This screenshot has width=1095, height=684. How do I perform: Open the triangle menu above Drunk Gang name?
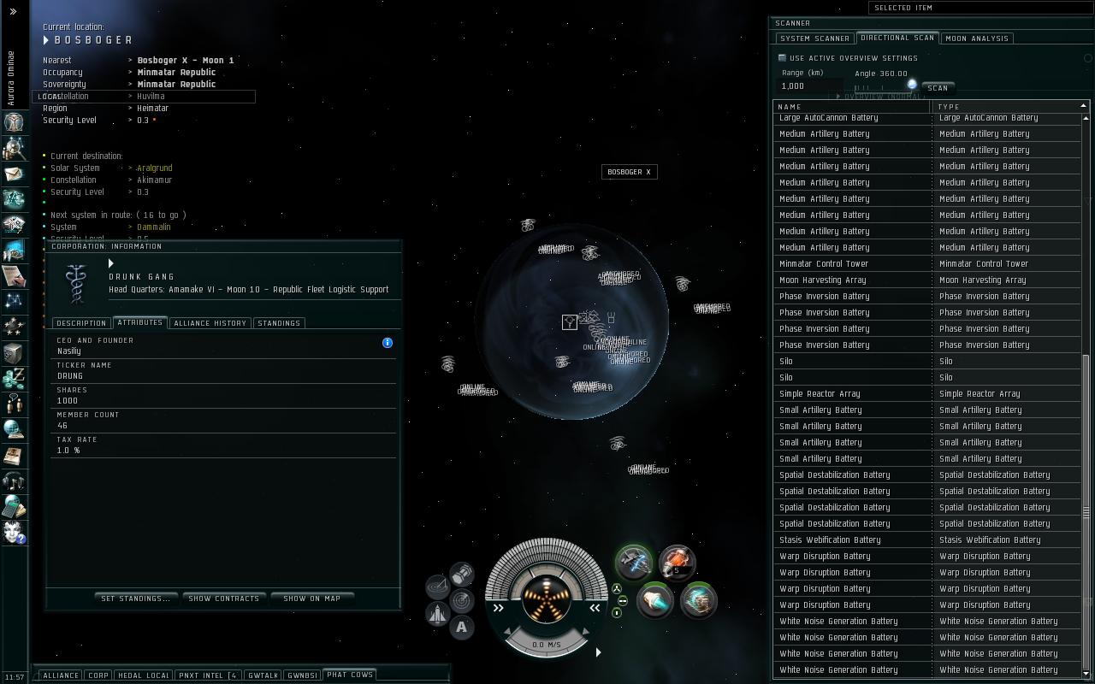[x=111, y=263]
